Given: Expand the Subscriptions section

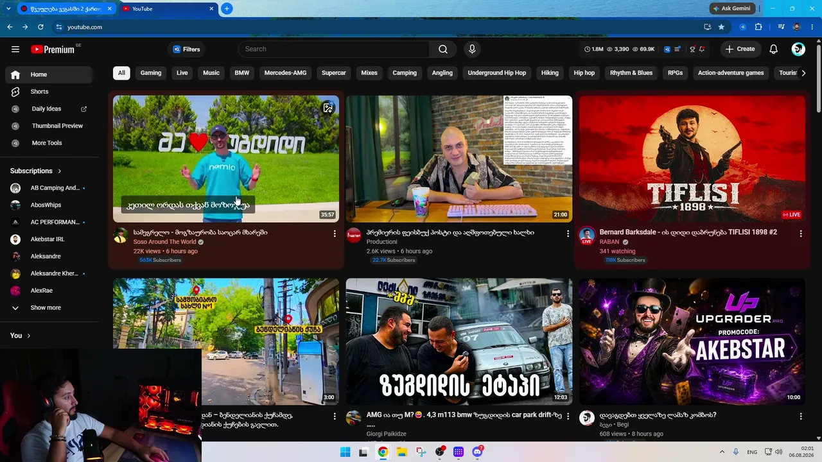Looking at the screenshot, I should click(36, 171).
